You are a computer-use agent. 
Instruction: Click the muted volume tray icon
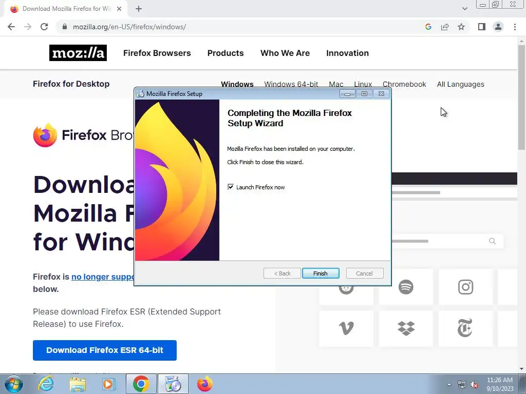tap(474, 384)
